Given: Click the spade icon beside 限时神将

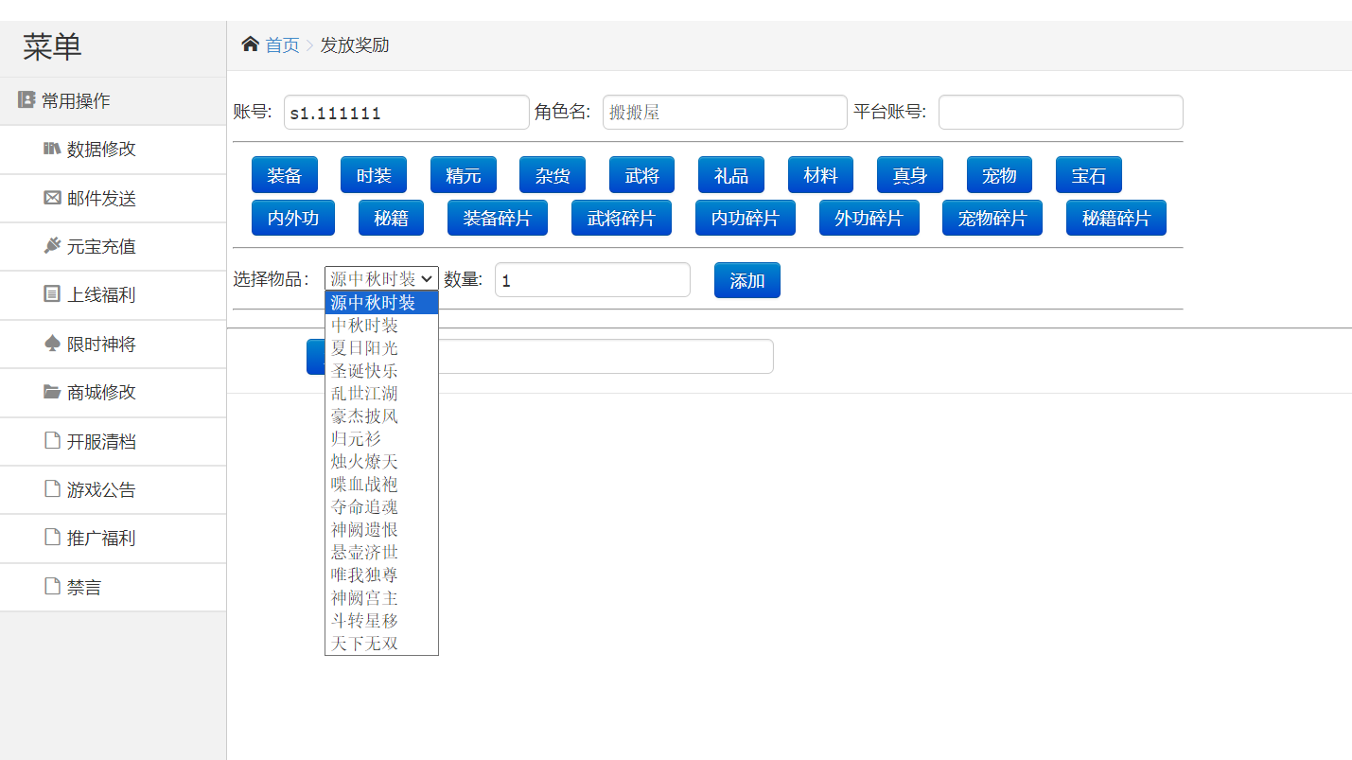Looking at the screenshot, I should click(x=52, y=344).
